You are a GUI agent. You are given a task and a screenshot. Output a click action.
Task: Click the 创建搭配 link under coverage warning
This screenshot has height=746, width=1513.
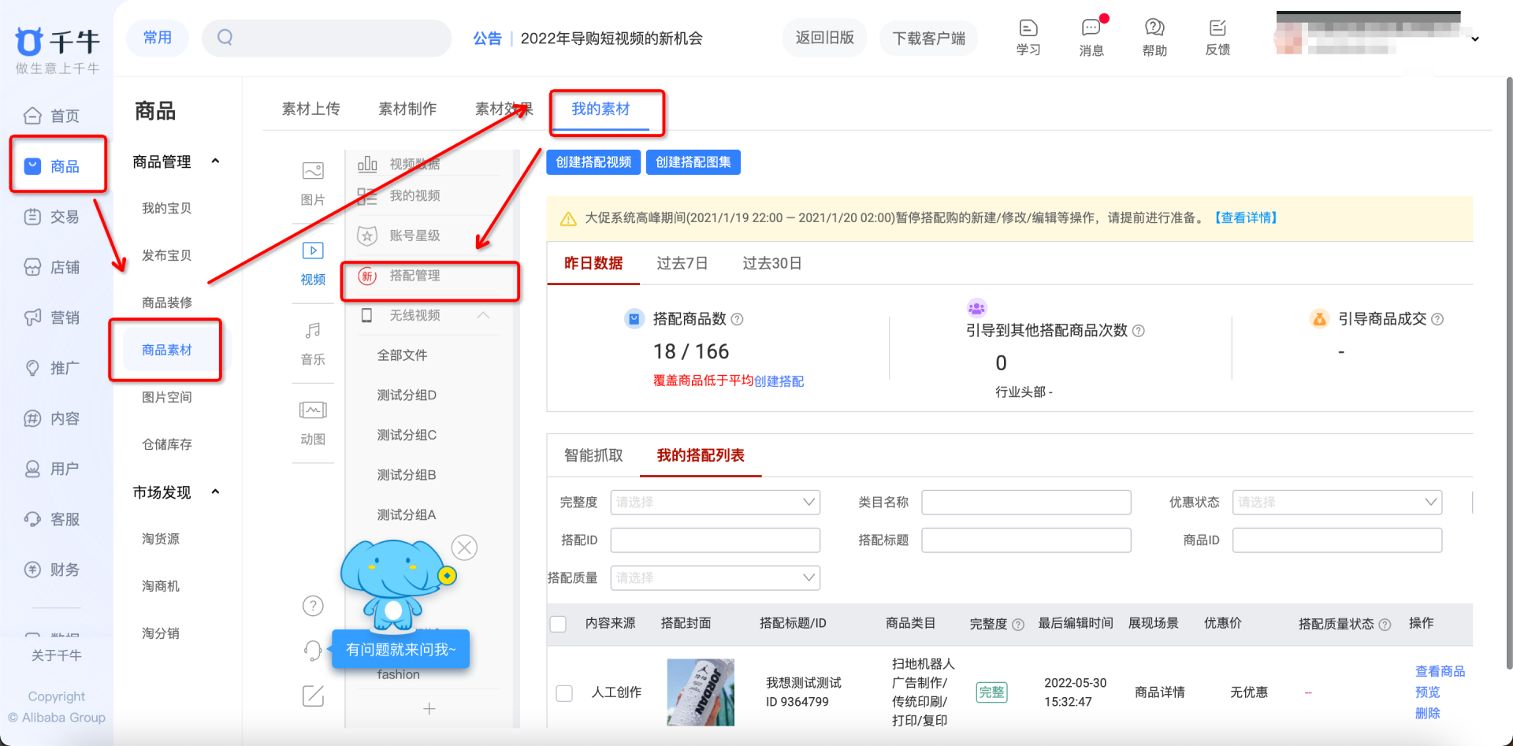(x=779, y=381)
